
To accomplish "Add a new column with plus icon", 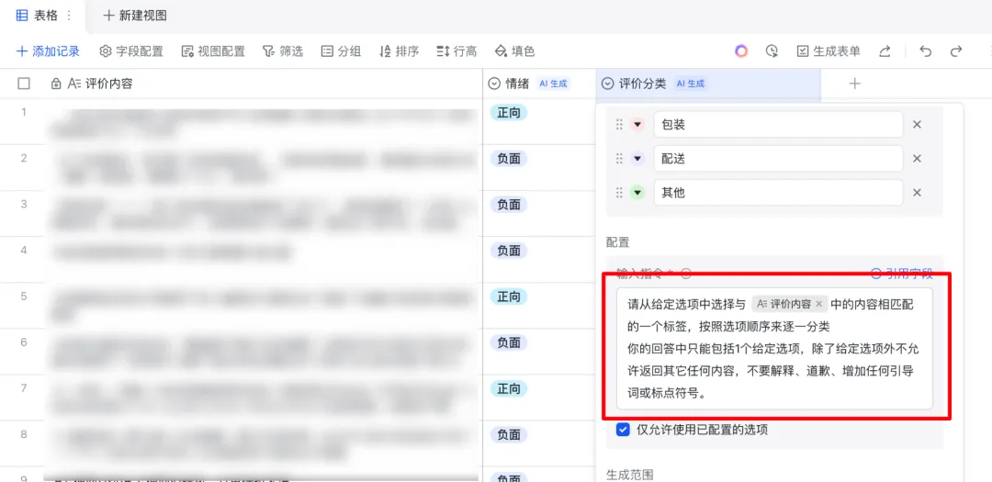I will 854,84.
